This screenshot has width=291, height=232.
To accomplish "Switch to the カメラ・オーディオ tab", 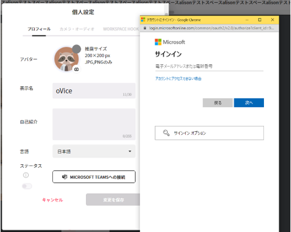I will point(77,29).
